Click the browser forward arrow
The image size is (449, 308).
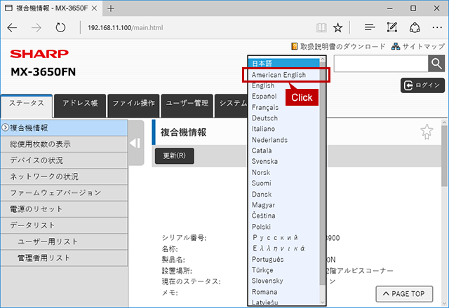tap(36, 28)
